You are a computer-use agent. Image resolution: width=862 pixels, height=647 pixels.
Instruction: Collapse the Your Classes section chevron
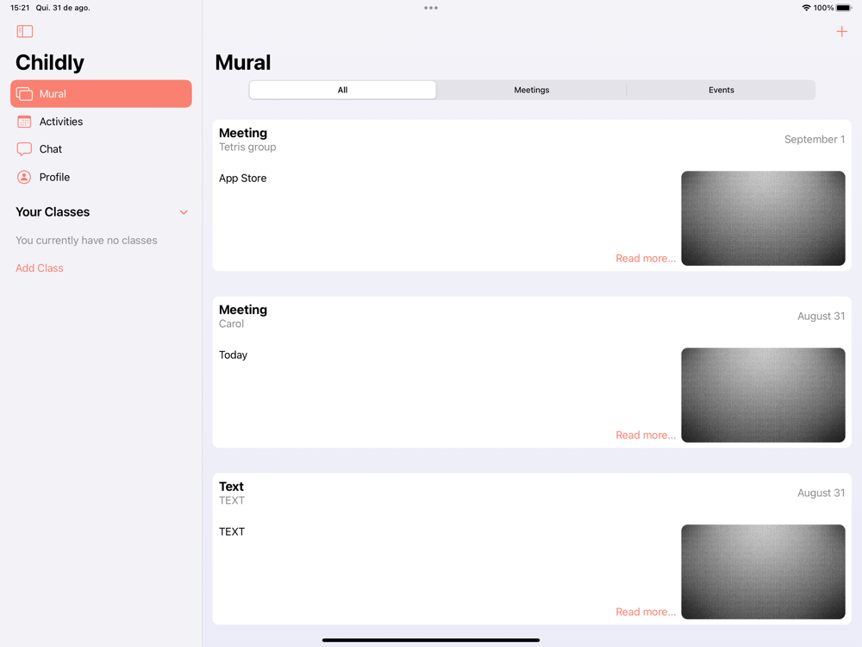coord(184,212)
